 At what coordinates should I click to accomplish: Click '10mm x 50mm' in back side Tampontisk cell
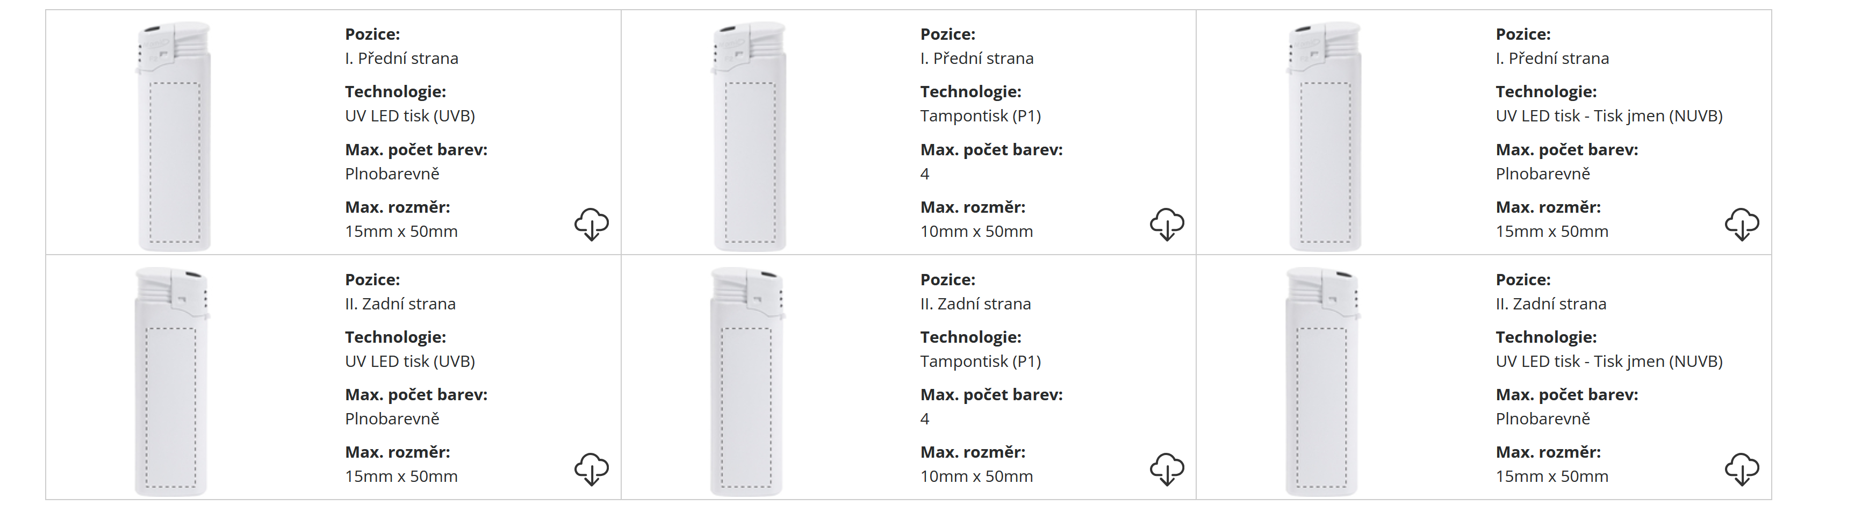click(x=976, y=477)
